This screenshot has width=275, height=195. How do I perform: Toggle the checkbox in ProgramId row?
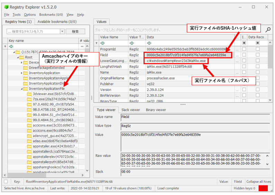coord(244,49)
